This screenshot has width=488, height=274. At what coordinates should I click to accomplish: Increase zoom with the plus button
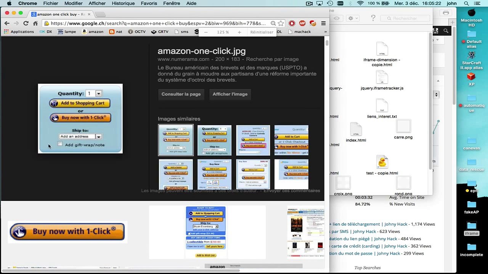click(239, 32)
